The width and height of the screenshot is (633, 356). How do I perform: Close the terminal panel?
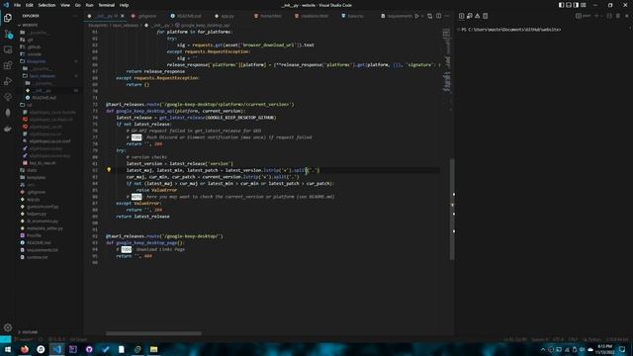click(x=626, y=16)
